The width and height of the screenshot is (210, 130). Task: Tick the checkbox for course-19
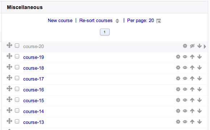[x=17, y=56]
